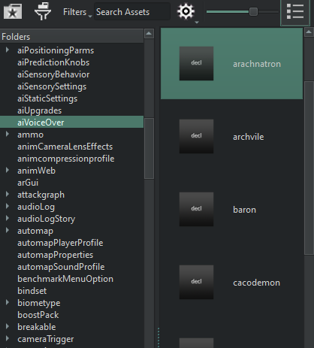Open the favorites star folder icon

[x=13, y=11]
